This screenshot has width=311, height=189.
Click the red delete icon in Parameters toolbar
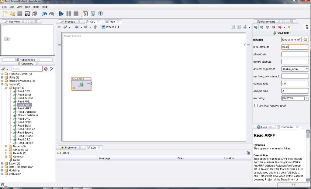[x=280, y=27]
